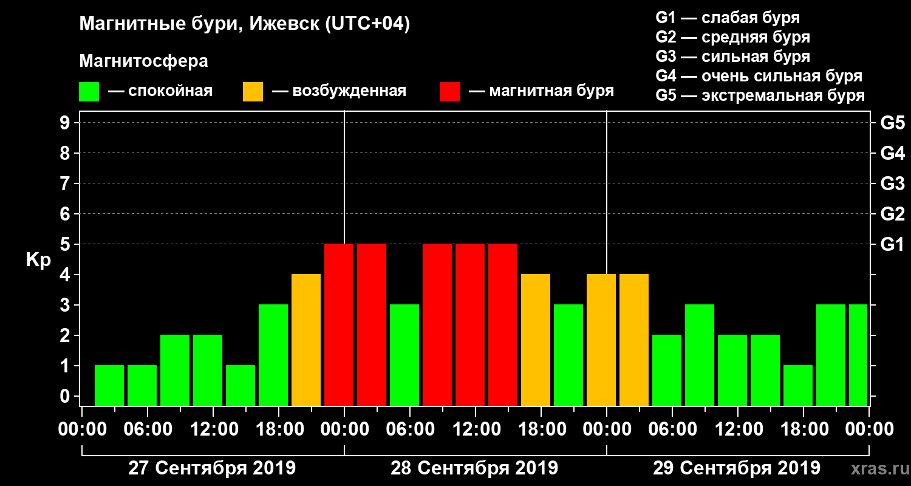911x486 pixels.
Task: Select the 'G2 — средняя буря' legend line
Action: [x=732, y=37]
